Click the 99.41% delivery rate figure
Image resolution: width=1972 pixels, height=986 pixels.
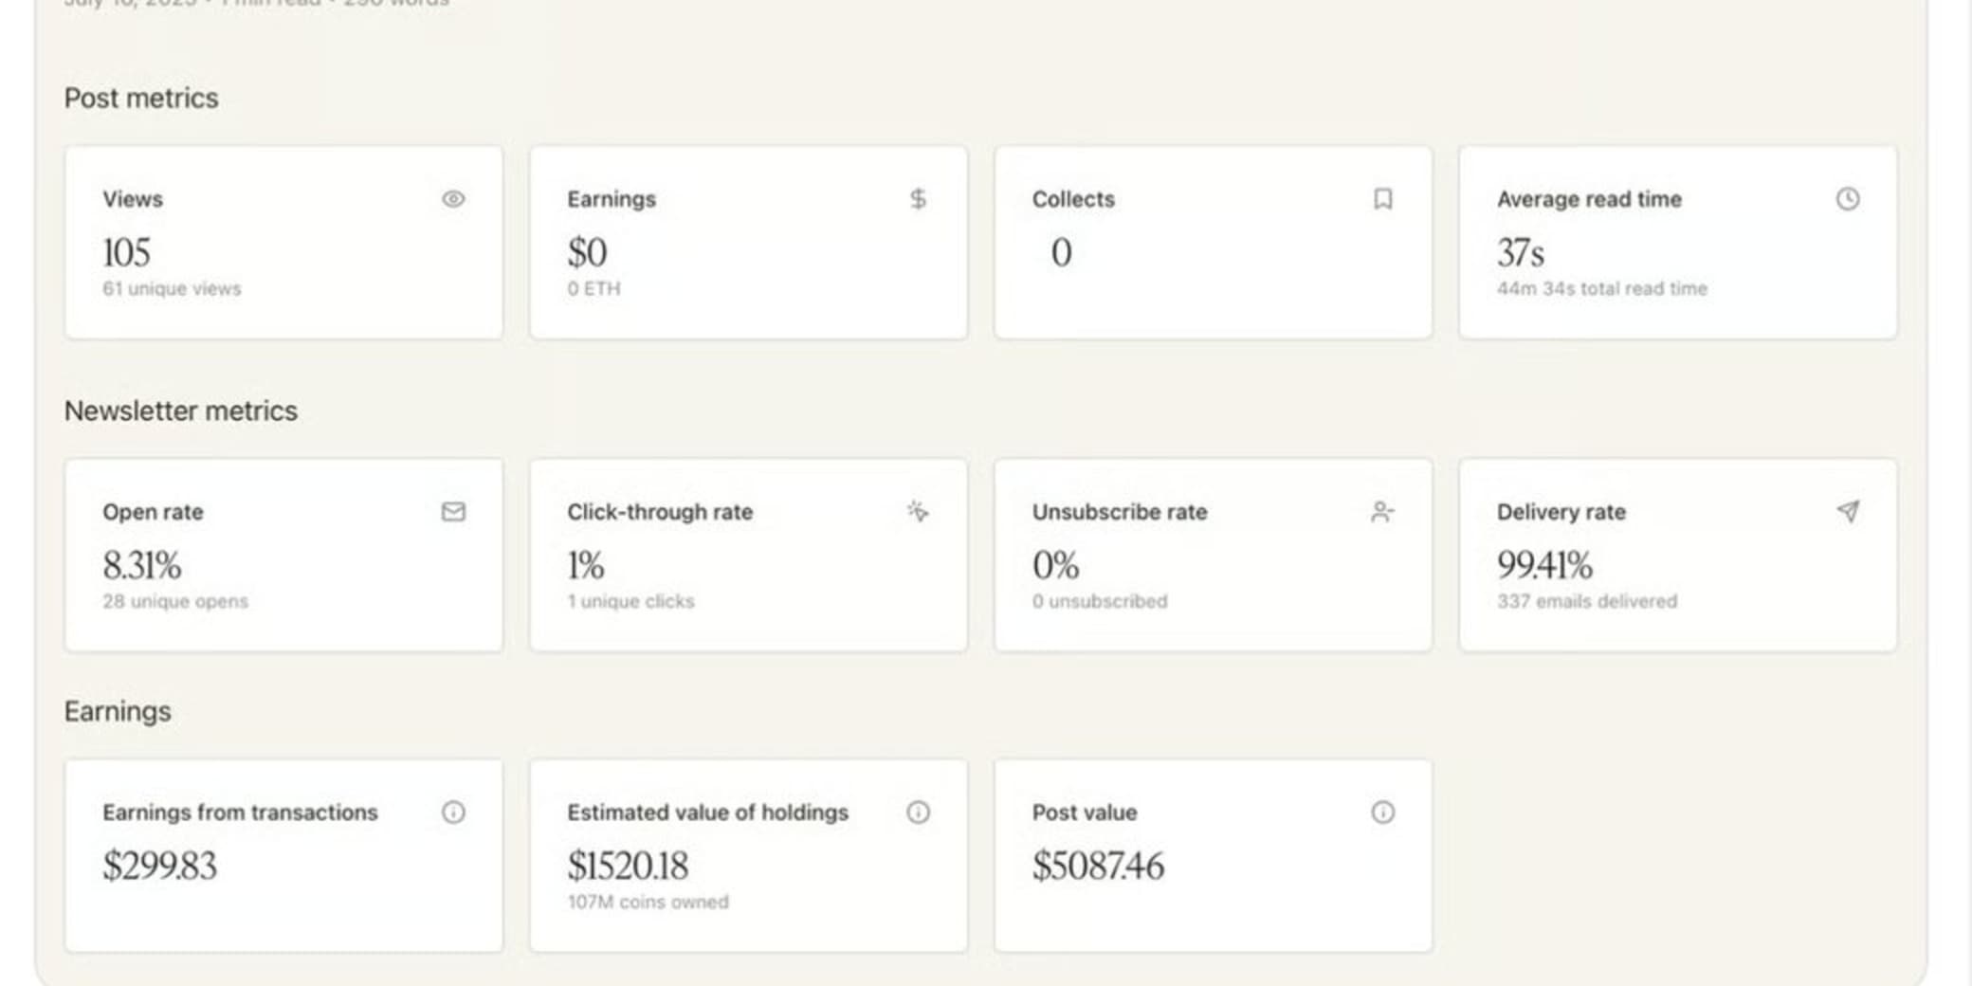(x=1544, y=566)
